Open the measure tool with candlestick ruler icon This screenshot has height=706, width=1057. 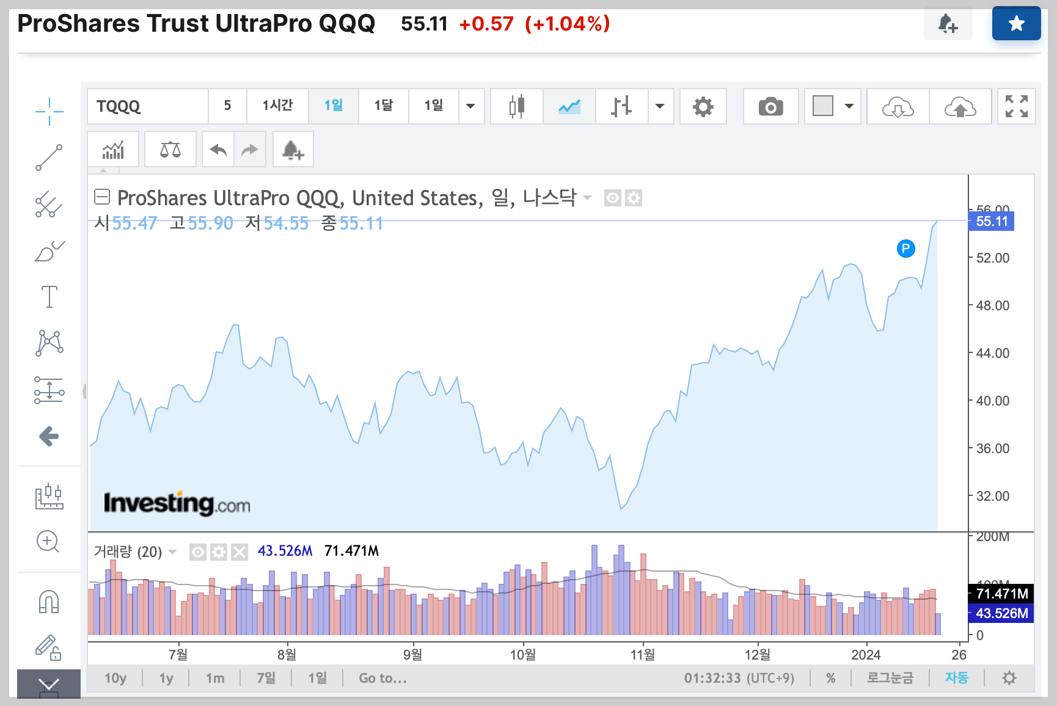click(49, 496)
